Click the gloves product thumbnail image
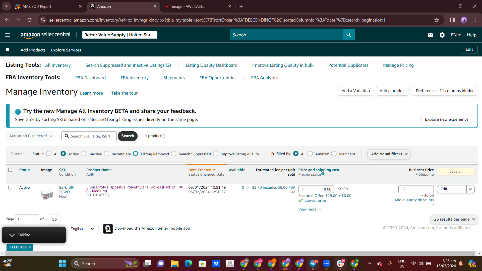Screen dimensions: 482x271 (x=47, y=194)
